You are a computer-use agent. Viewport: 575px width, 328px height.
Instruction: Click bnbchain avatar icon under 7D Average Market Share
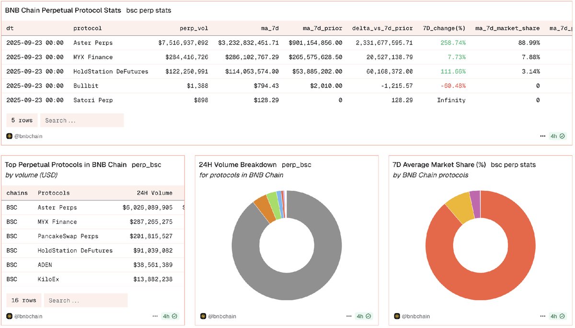(397, 316)
